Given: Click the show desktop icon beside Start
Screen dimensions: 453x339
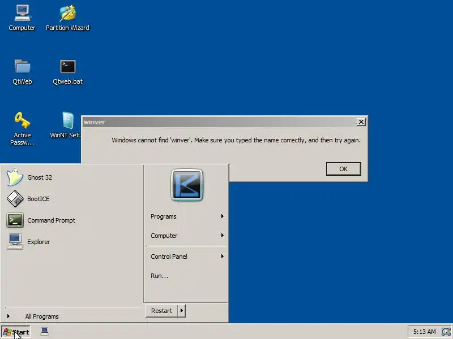Looking at the screenshot, I should coord(45,332).
